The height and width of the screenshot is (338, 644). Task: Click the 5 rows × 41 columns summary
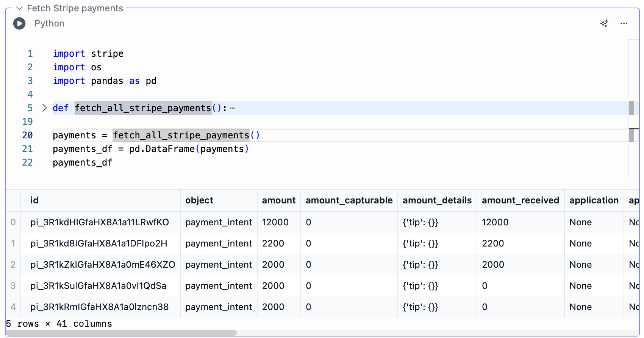coord(59,324)
